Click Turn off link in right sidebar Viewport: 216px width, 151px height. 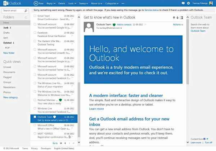click(x=208, y=142)
